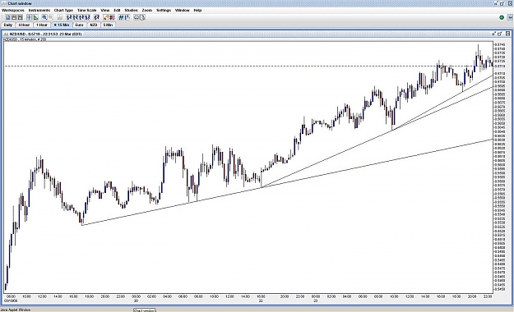Click the NZD/USD chart title bar
This screenshot has height=312, width=514.
(x=256, y=34)
